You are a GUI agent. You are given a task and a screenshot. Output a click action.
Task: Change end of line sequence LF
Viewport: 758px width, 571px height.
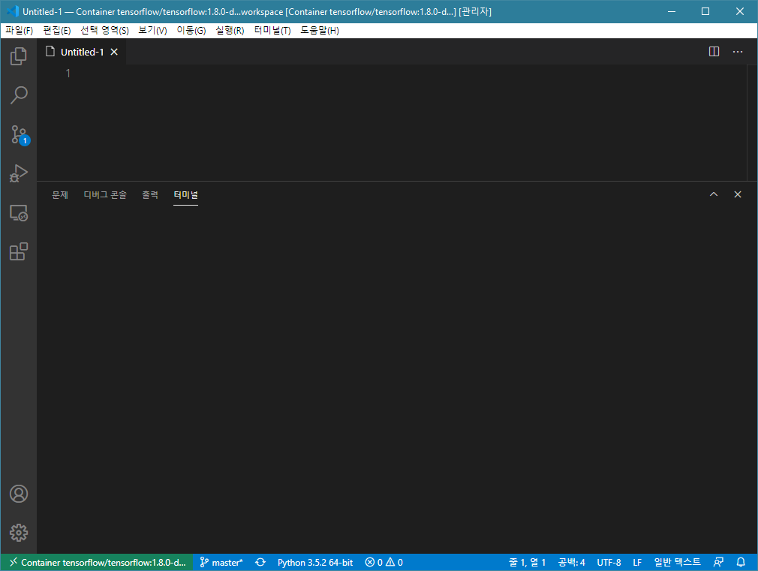coord(637,562)
